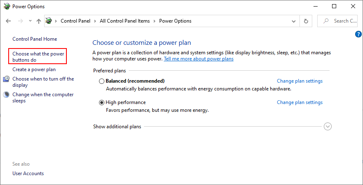Click the Power Options icon in address bar
Viewport: 363px width, 185px height.
click(x=49, y=21)
